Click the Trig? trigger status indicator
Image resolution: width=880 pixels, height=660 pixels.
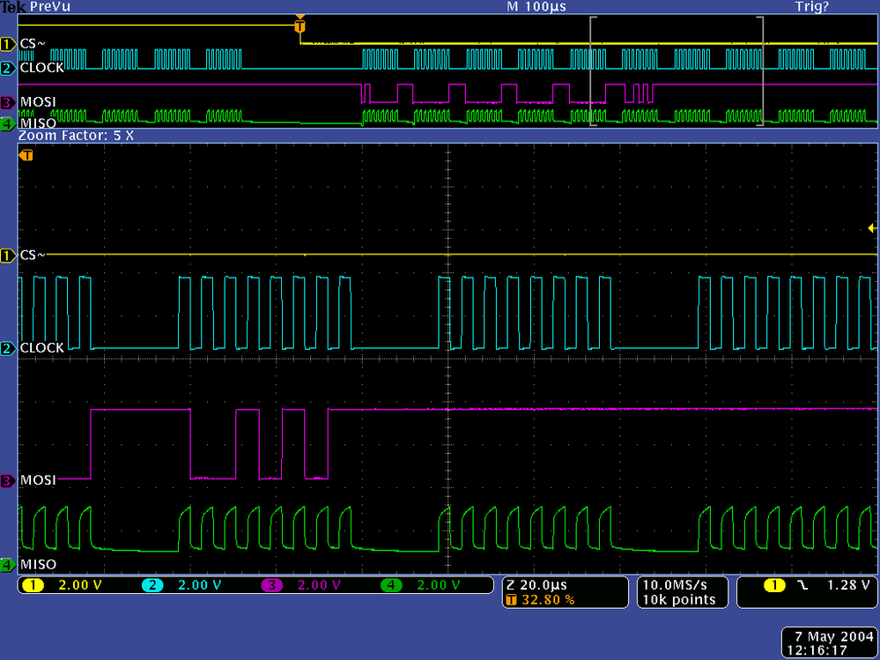811,7
